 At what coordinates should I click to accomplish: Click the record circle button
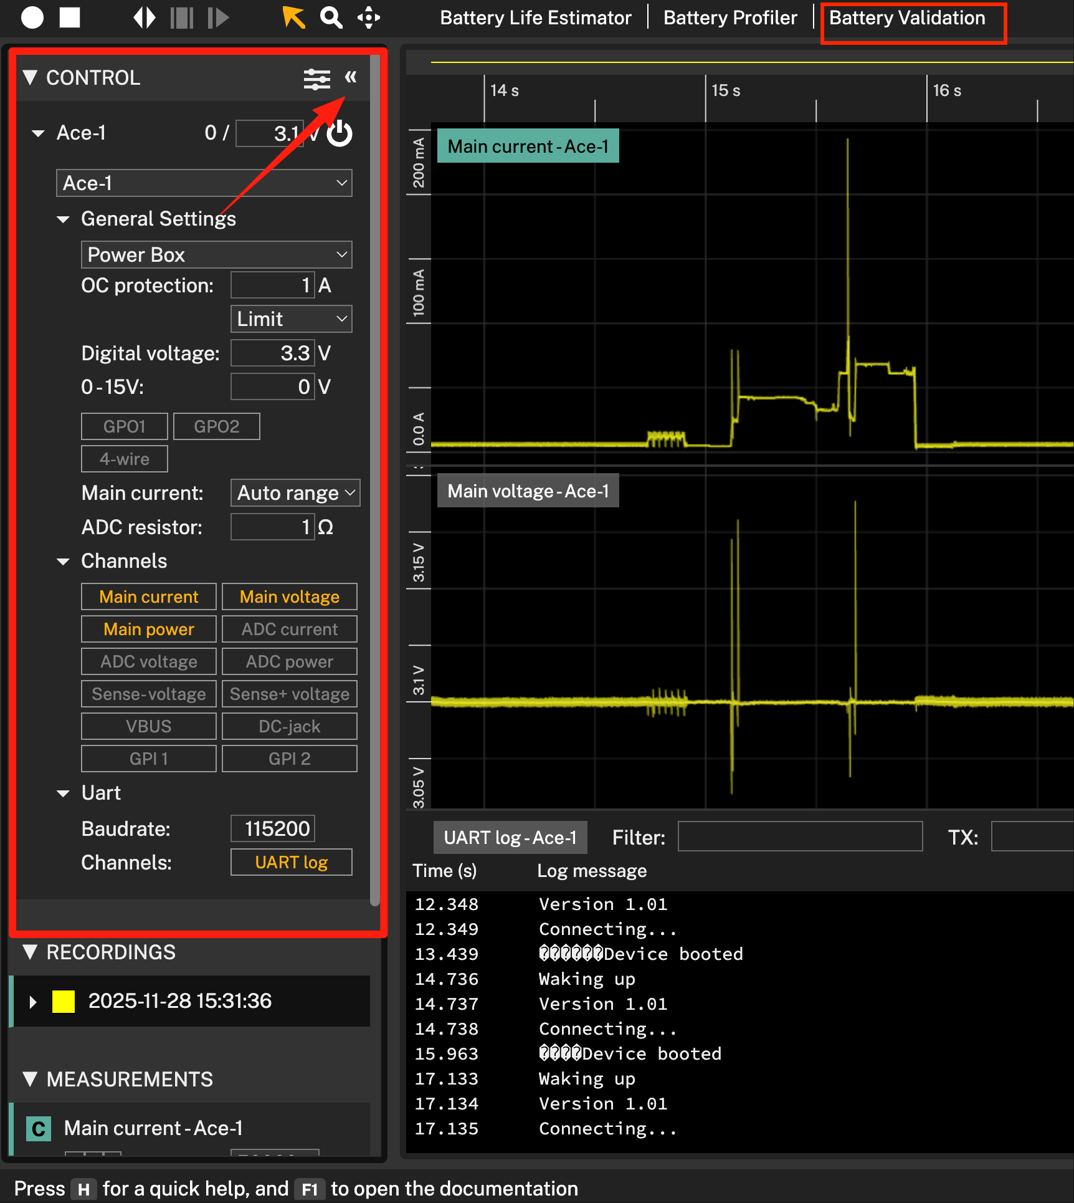coord(32,17)
